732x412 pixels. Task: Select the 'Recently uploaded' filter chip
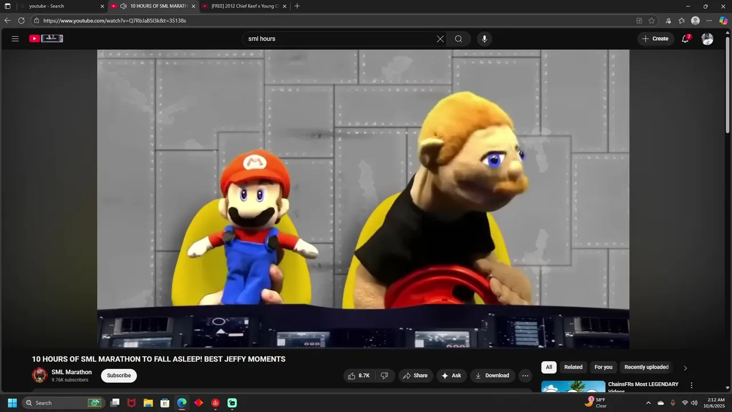click(x=646, y=367)
